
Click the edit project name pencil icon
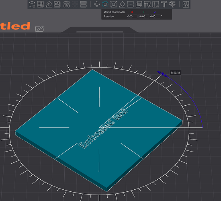point(39,29)
